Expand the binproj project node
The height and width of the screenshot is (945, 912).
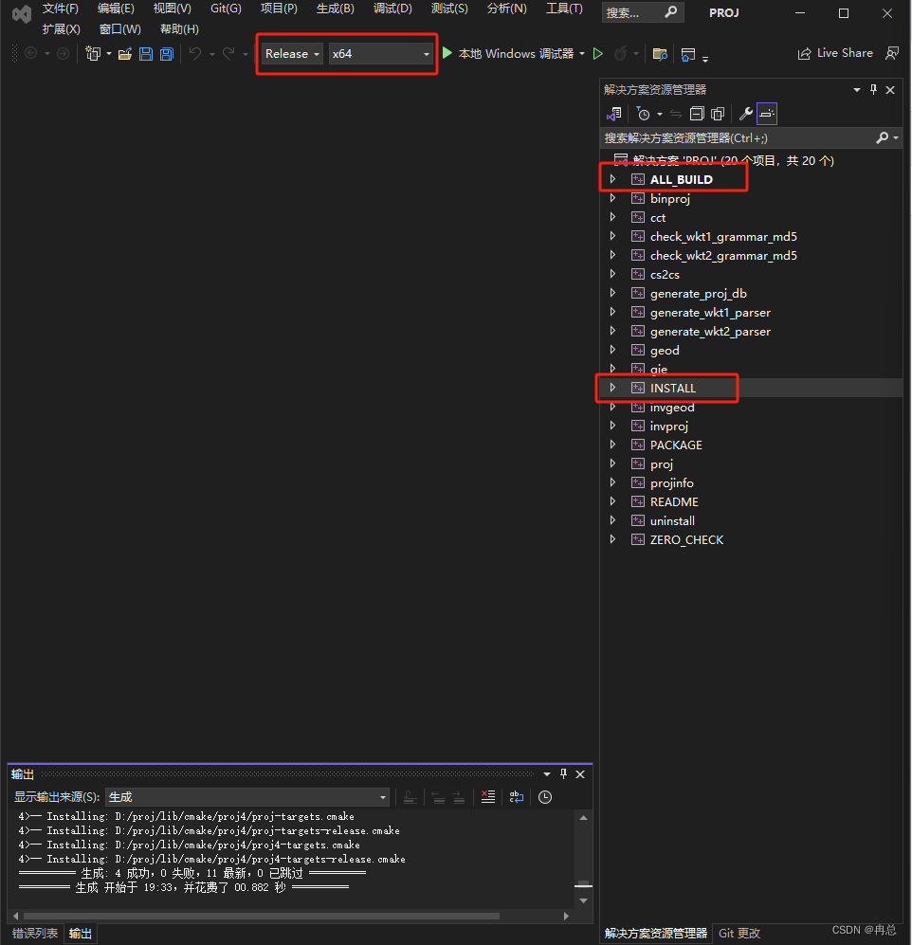(613, 198)
